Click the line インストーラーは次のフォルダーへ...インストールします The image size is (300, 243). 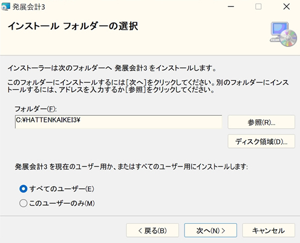[x=112, y=68]
